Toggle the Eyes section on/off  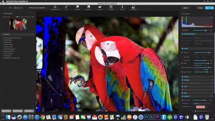[182, 87]
